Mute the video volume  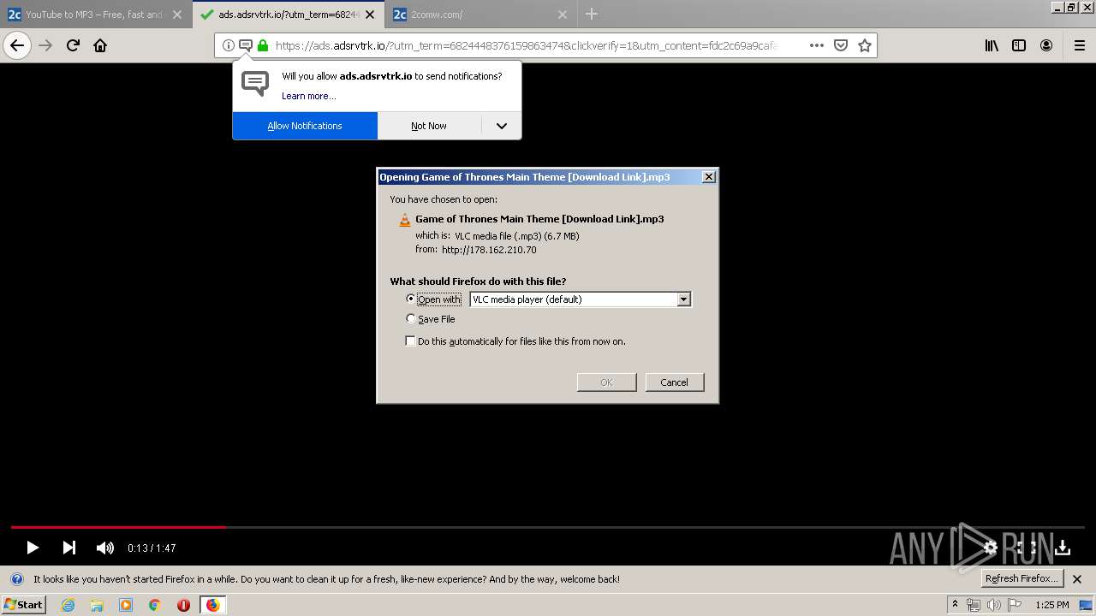pos(105,548)
